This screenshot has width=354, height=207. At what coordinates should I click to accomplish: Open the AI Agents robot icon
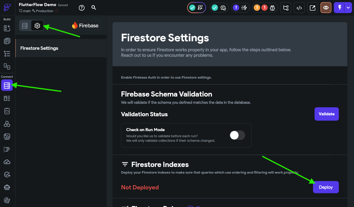click(x=7, y=187)
